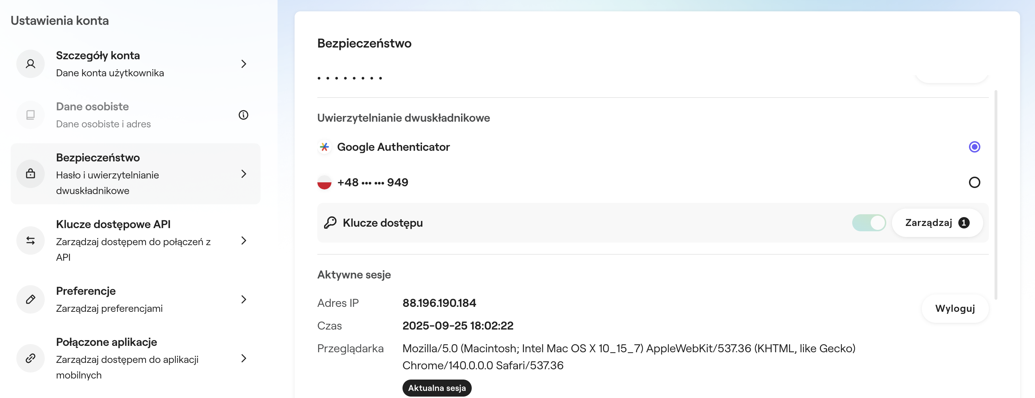Click the lock icon for Bezpieczeństwo

(x=31, y=173)
